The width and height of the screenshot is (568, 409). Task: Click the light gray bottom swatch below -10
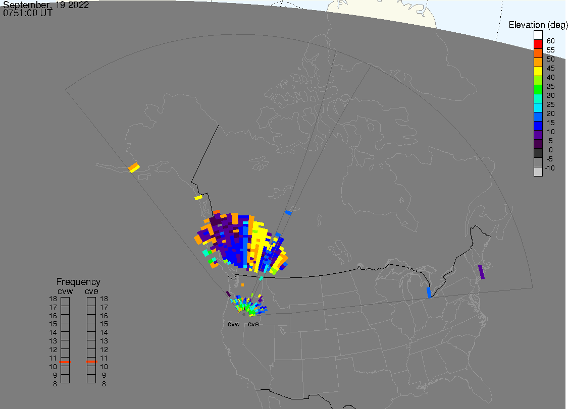click(538, 171)
